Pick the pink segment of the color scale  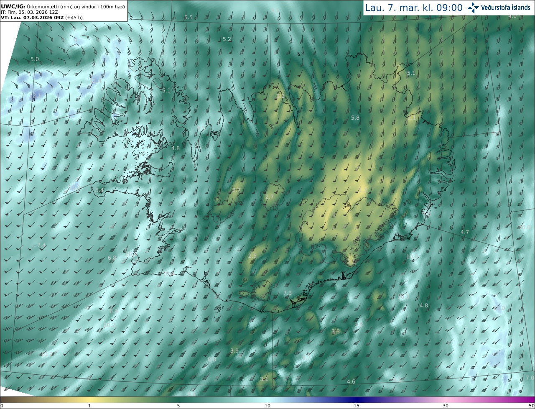coord(446,399)
